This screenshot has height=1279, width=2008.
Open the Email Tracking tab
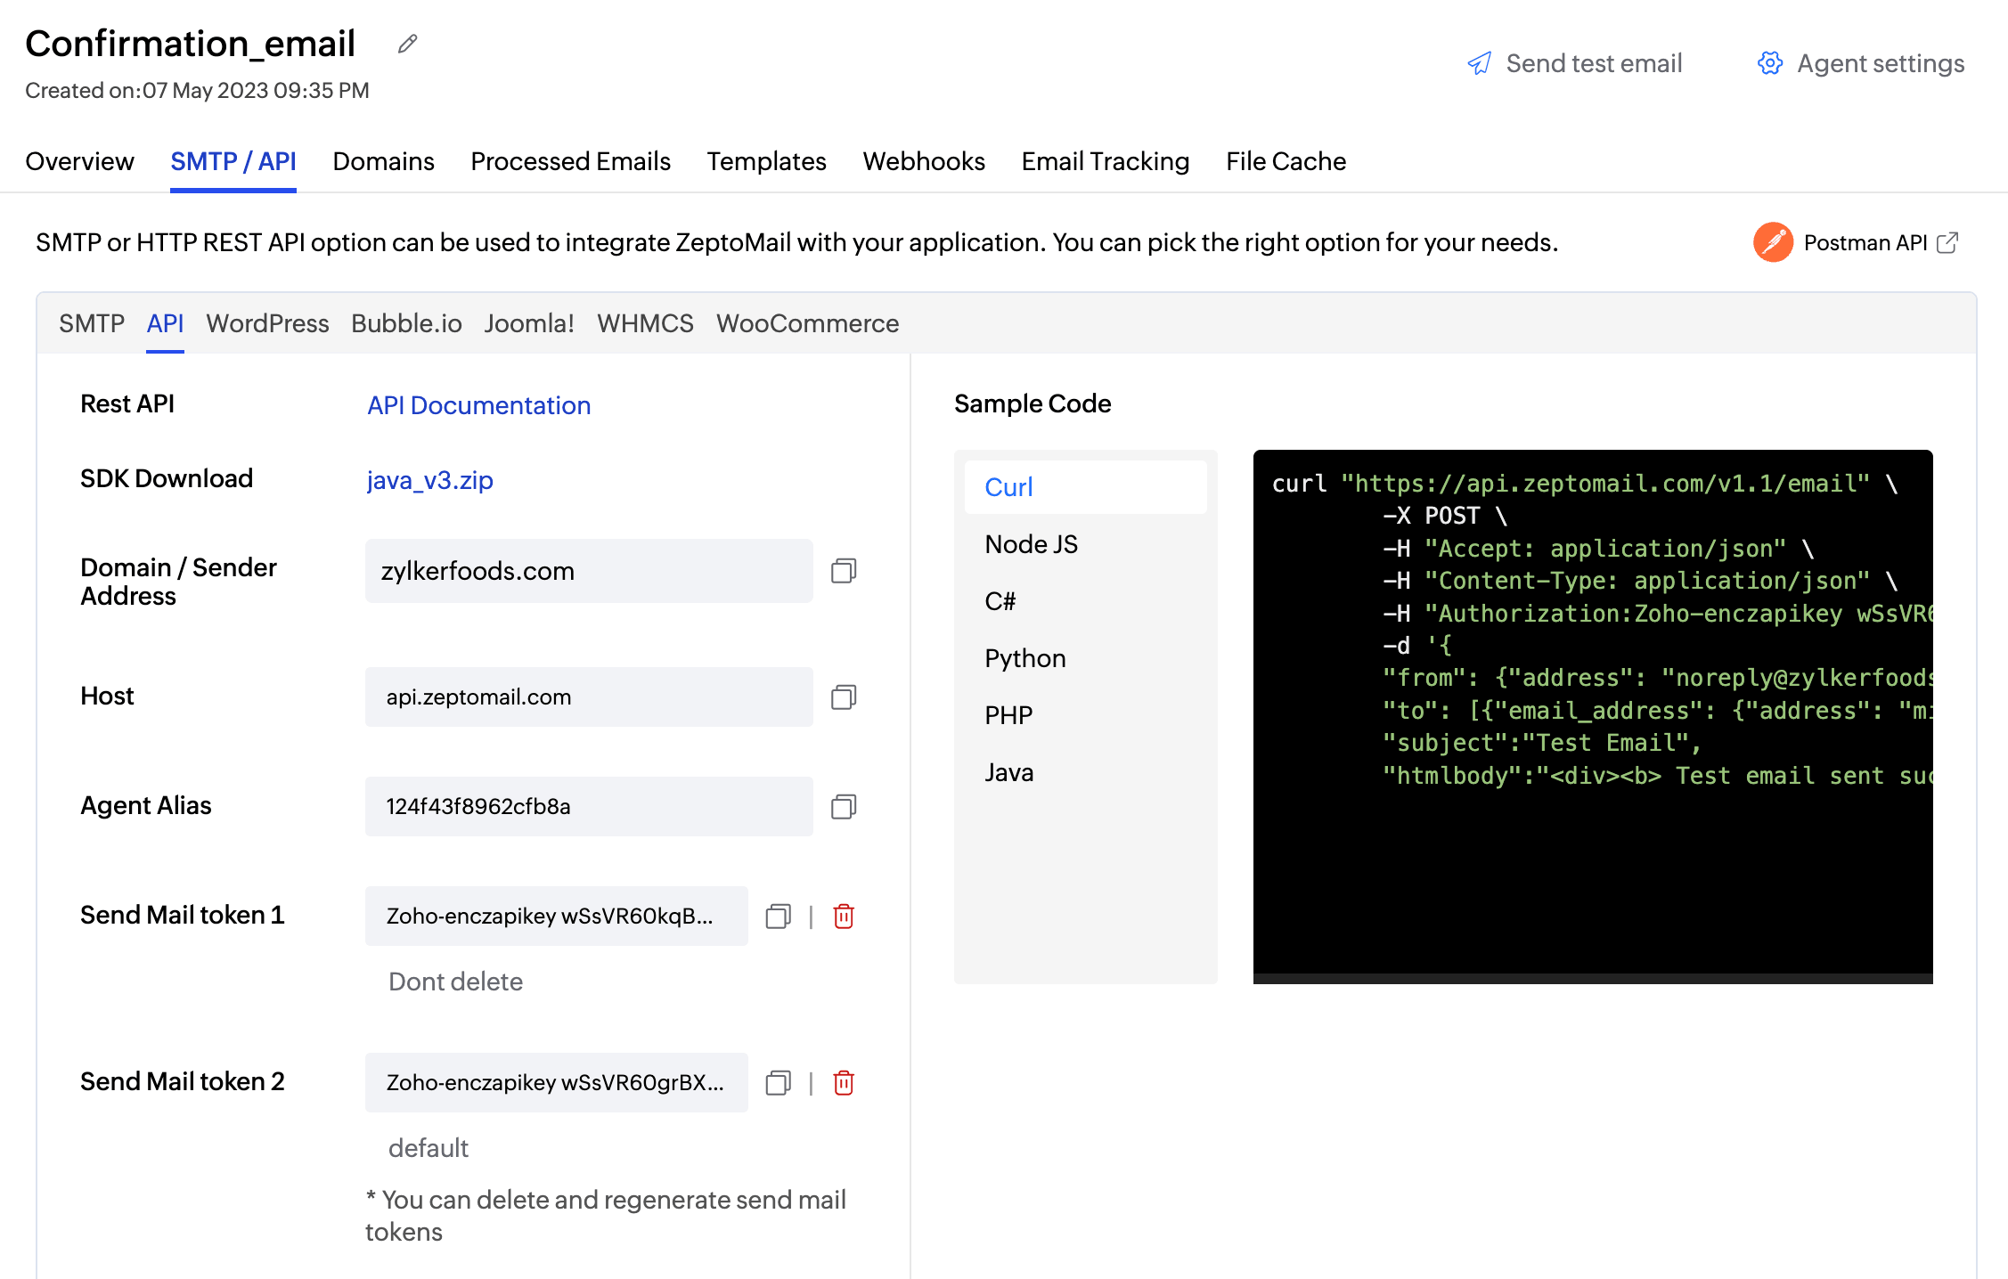click(x=1106, y=161)
